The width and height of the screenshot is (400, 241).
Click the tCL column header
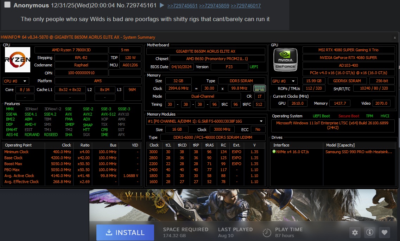pos(168,145)
